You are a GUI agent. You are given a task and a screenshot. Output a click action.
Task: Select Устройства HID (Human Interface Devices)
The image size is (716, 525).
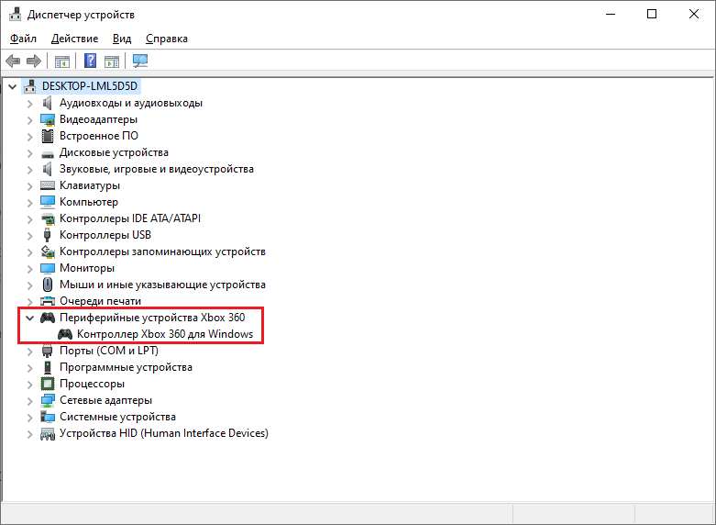click(x=163, y=433)
